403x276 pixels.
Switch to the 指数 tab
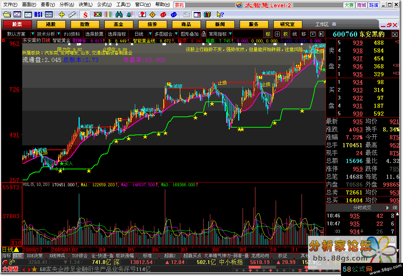tap(85, 24)
